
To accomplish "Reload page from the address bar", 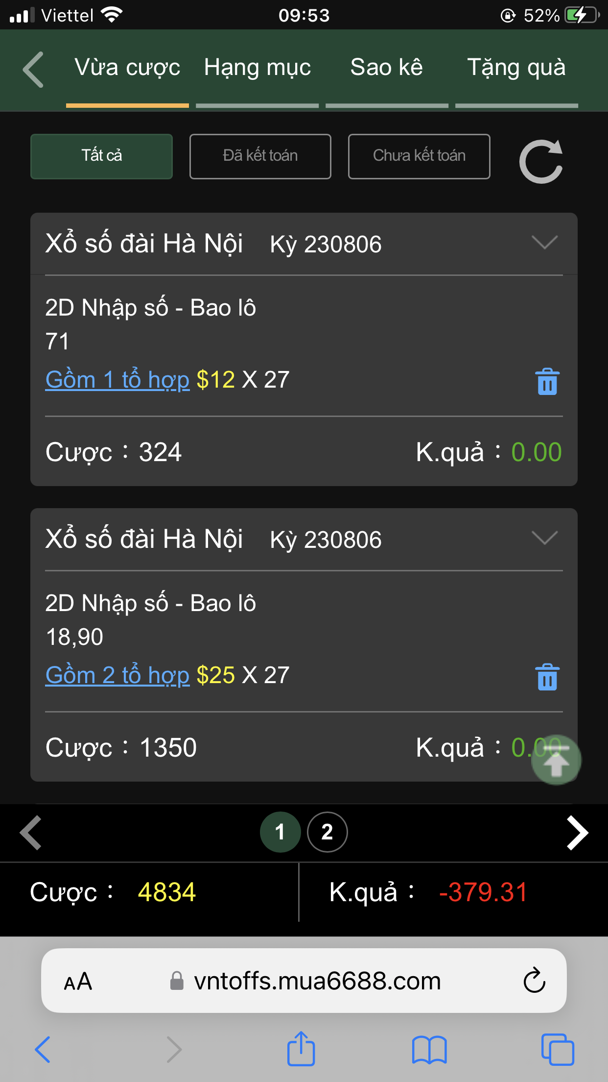I will (x=534, y=981).
